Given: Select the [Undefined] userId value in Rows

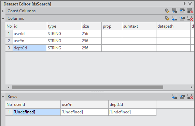Looking at the screenshot, I should point(37,112).
